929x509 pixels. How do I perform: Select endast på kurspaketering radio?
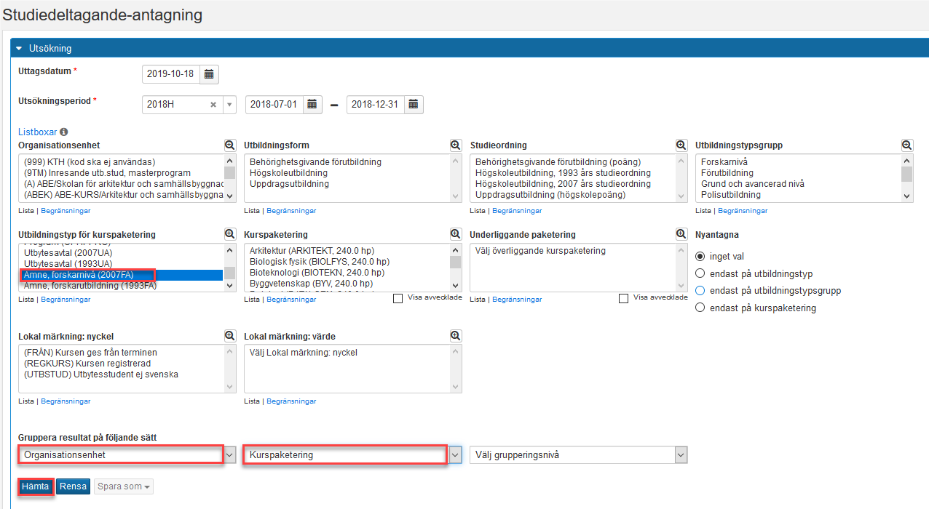[700, 308]
